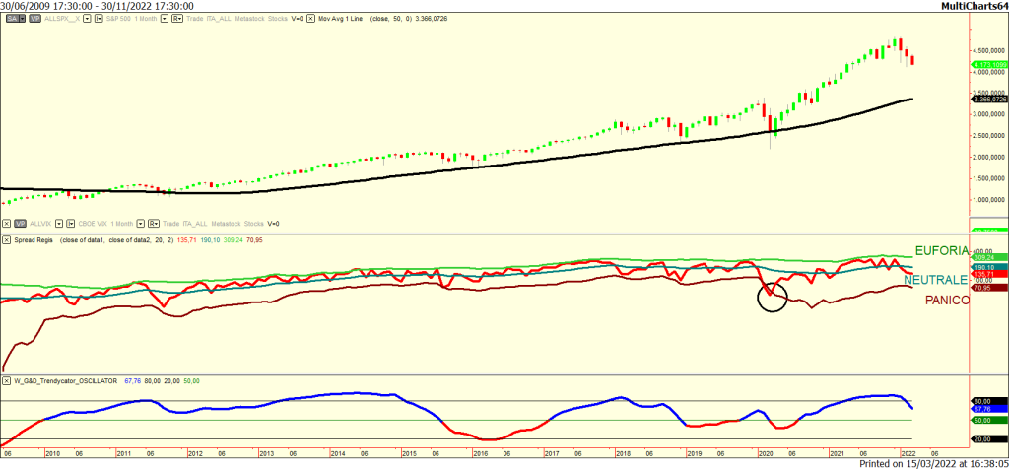
Task: Click the symbol link icon after the ALLVIX dropdown
Action: click(74, 224)
